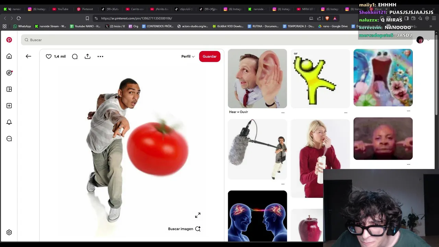The height and width of the screenshot is (247, 439).
Task: Open the boom microphone man pin
Action: tap(257, 149)
